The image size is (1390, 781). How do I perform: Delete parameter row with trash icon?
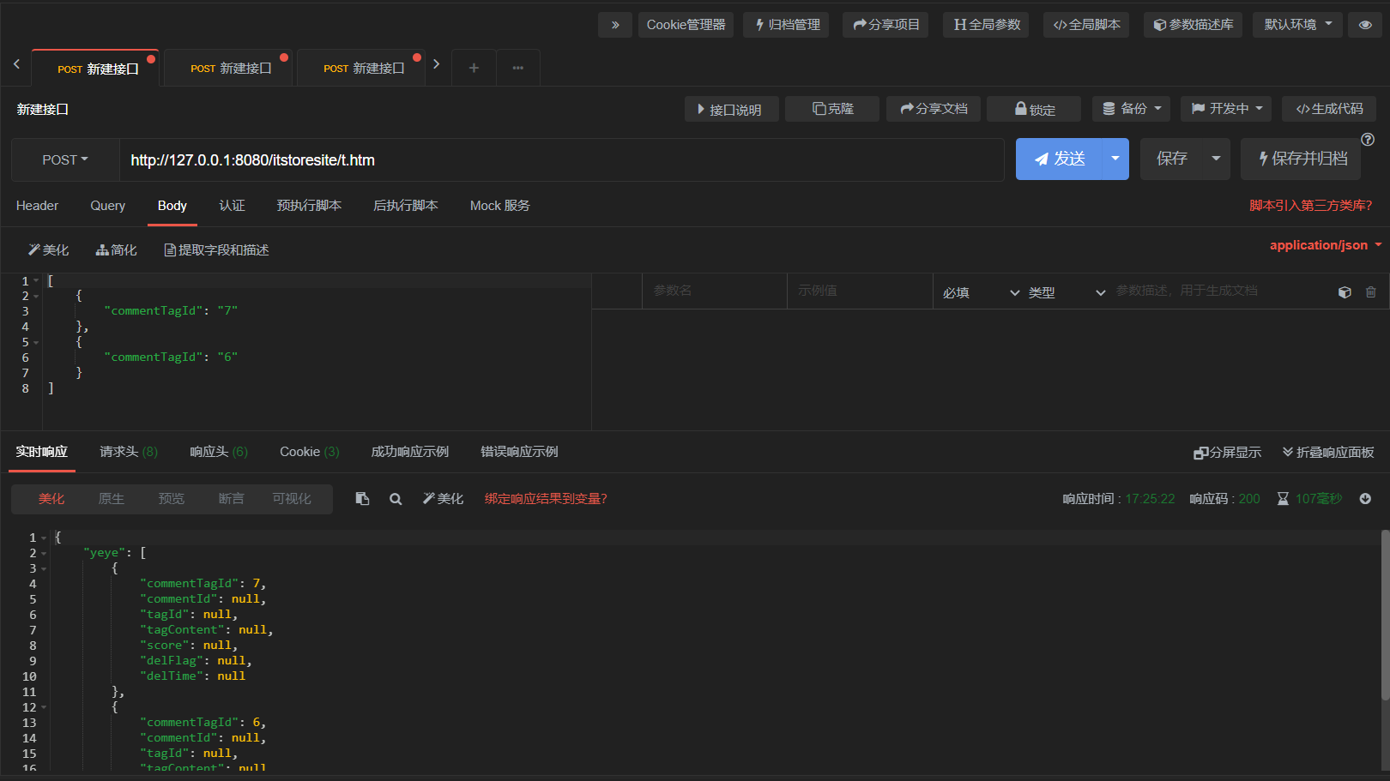click(1371, 292)
